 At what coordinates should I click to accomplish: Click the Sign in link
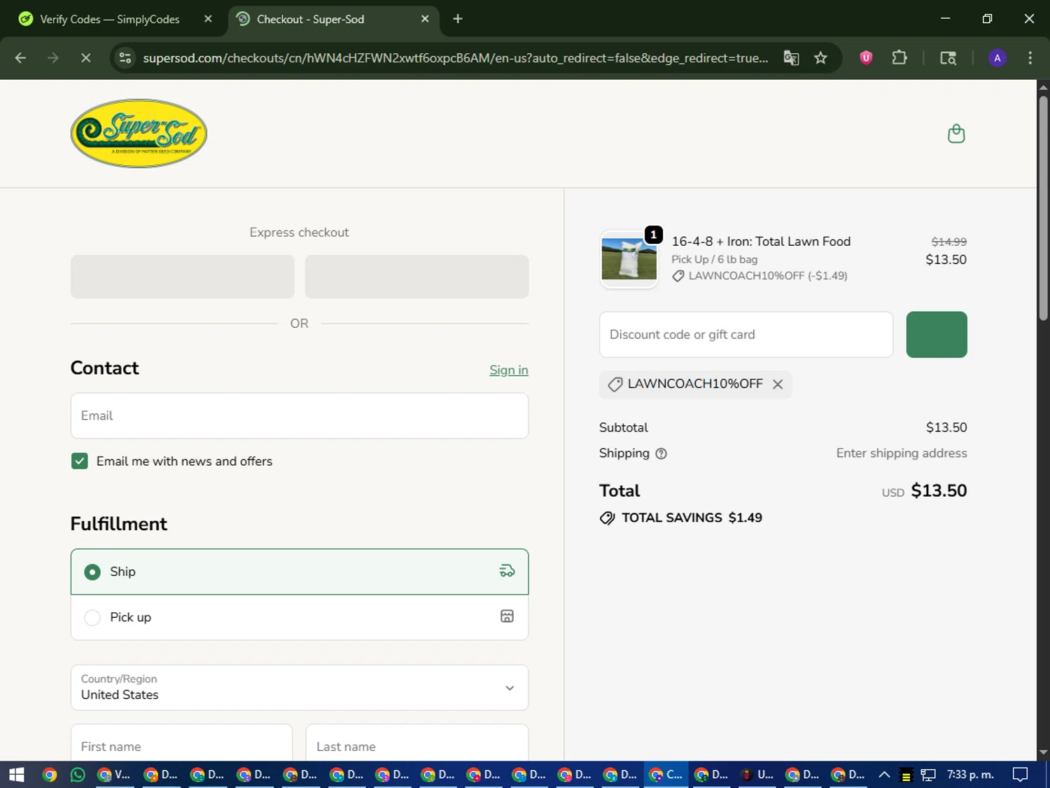(x=509, y=370)
